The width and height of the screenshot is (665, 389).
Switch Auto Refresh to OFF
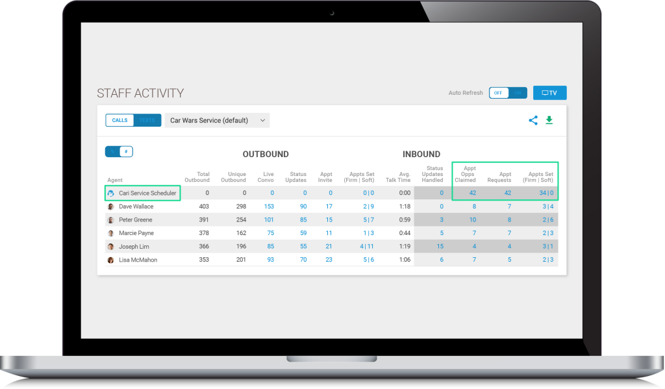pyautogui.click(x=498, y=93)
